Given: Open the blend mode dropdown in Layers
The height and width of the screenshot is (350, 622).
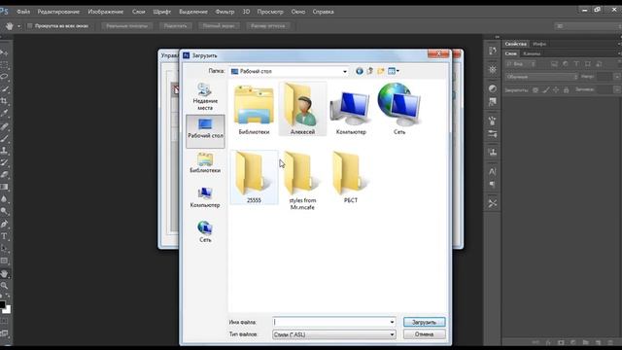Looking at the screenshot, I should pyautogui.click(x=541, y=77).
